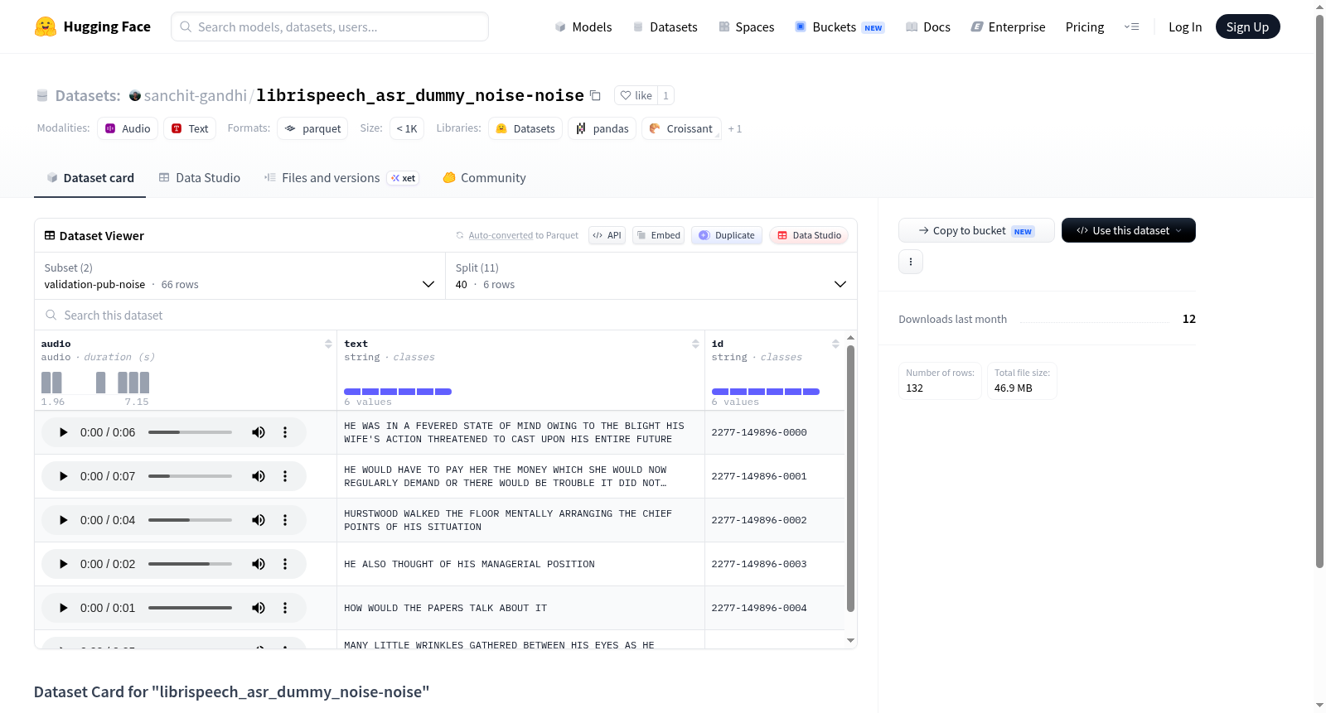Viewport: 1326px width, 713px height.
Task: Focus the top search models field
Action: pyautogui.click(x=330, y=26)
